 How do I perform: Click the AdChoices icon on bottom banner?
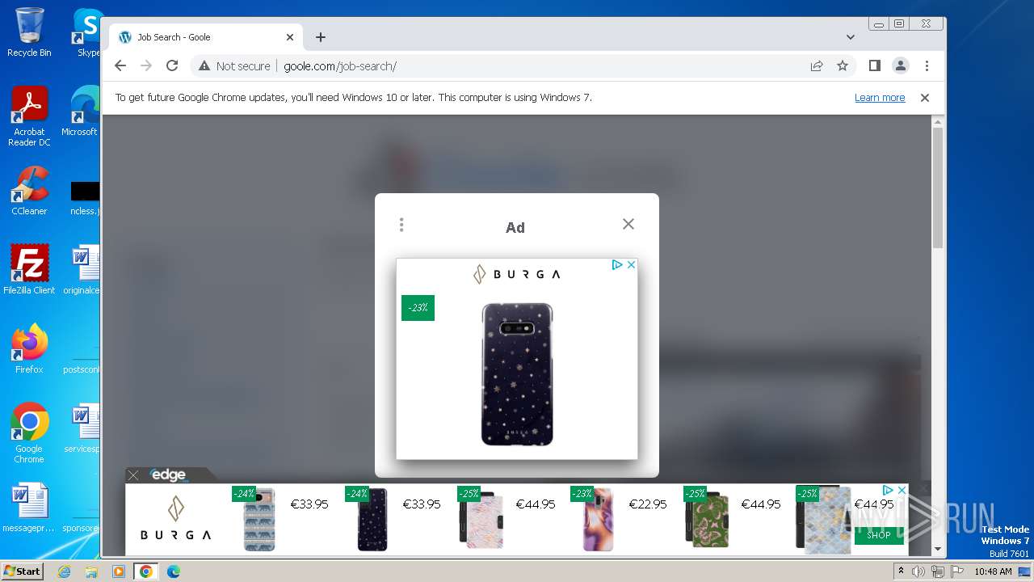click(x=888, y=490)
